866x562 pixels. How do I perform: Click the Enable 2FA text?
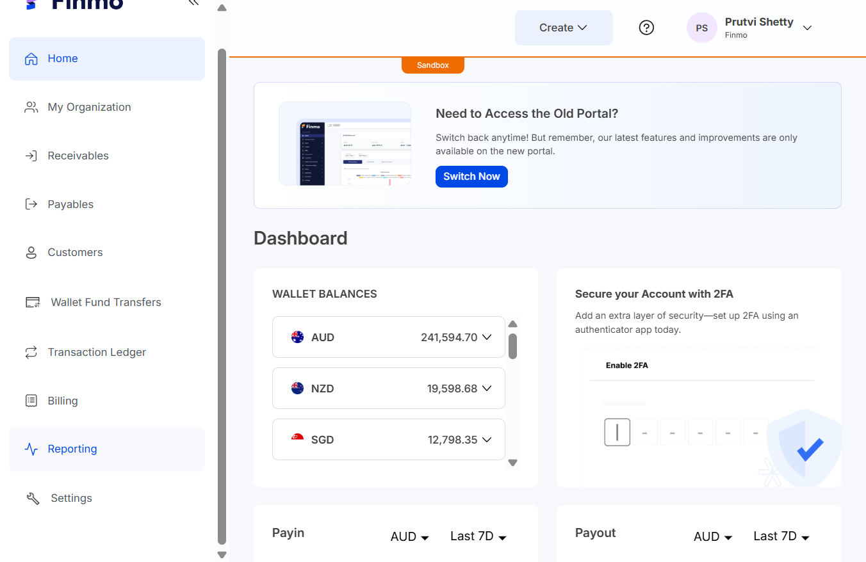(627, 365)
